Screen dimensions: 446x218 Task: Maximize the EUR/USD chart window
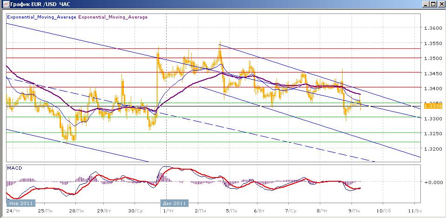tap(432, 4)
